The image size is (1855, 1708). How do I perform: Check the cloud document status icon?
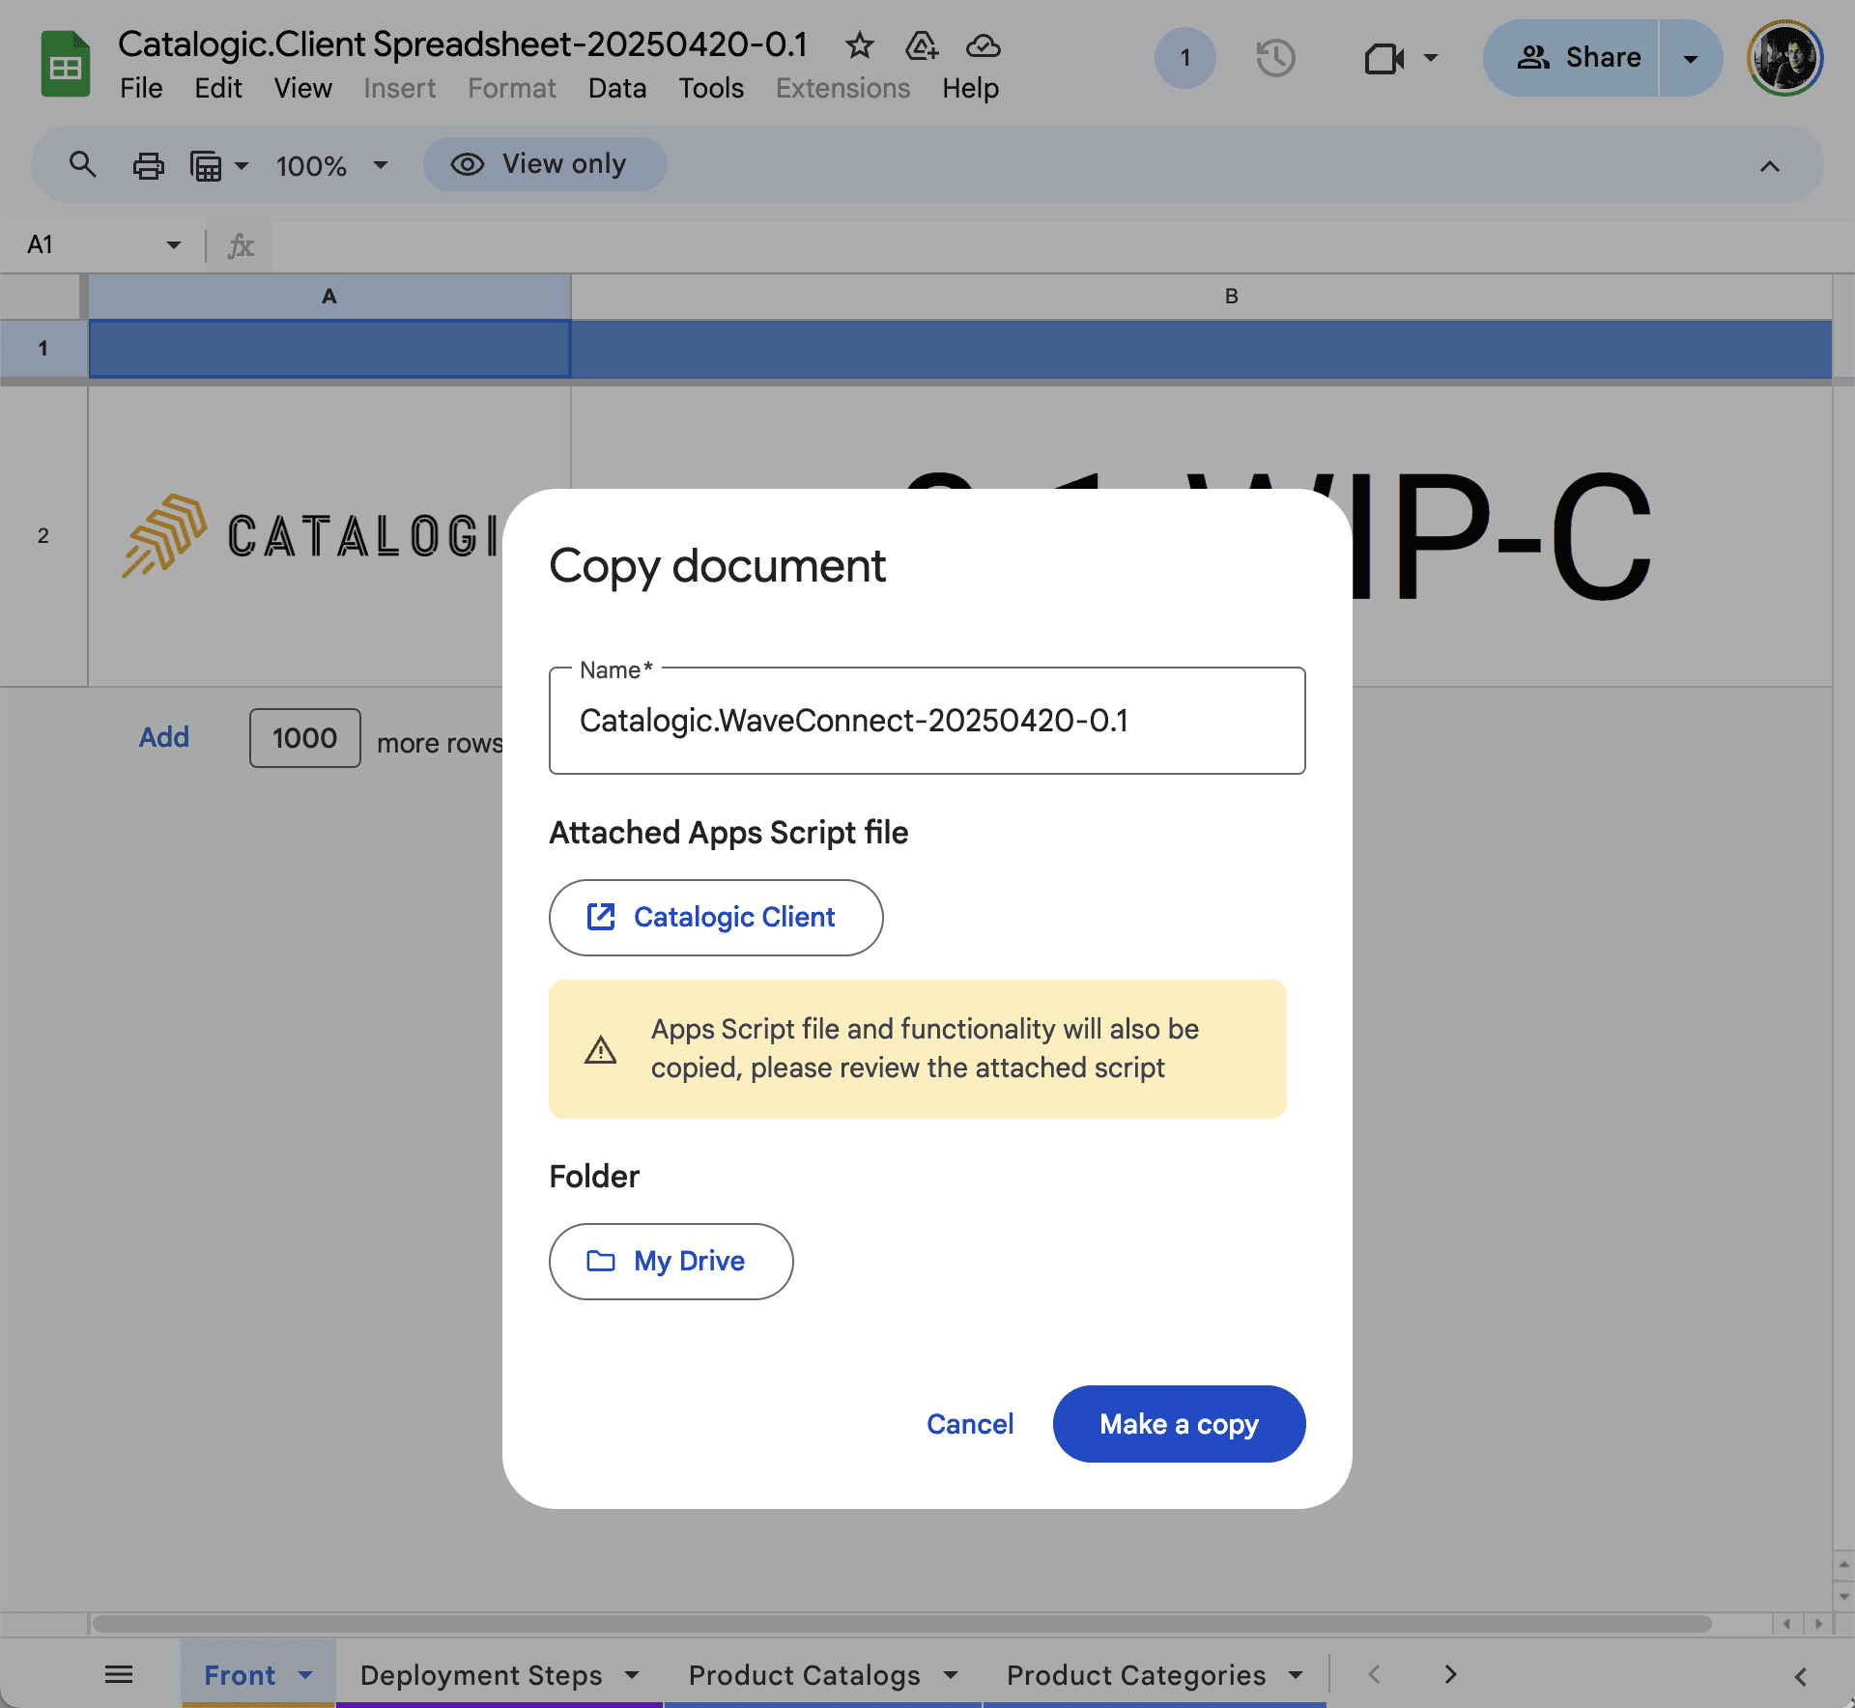[x=983, y=45]
